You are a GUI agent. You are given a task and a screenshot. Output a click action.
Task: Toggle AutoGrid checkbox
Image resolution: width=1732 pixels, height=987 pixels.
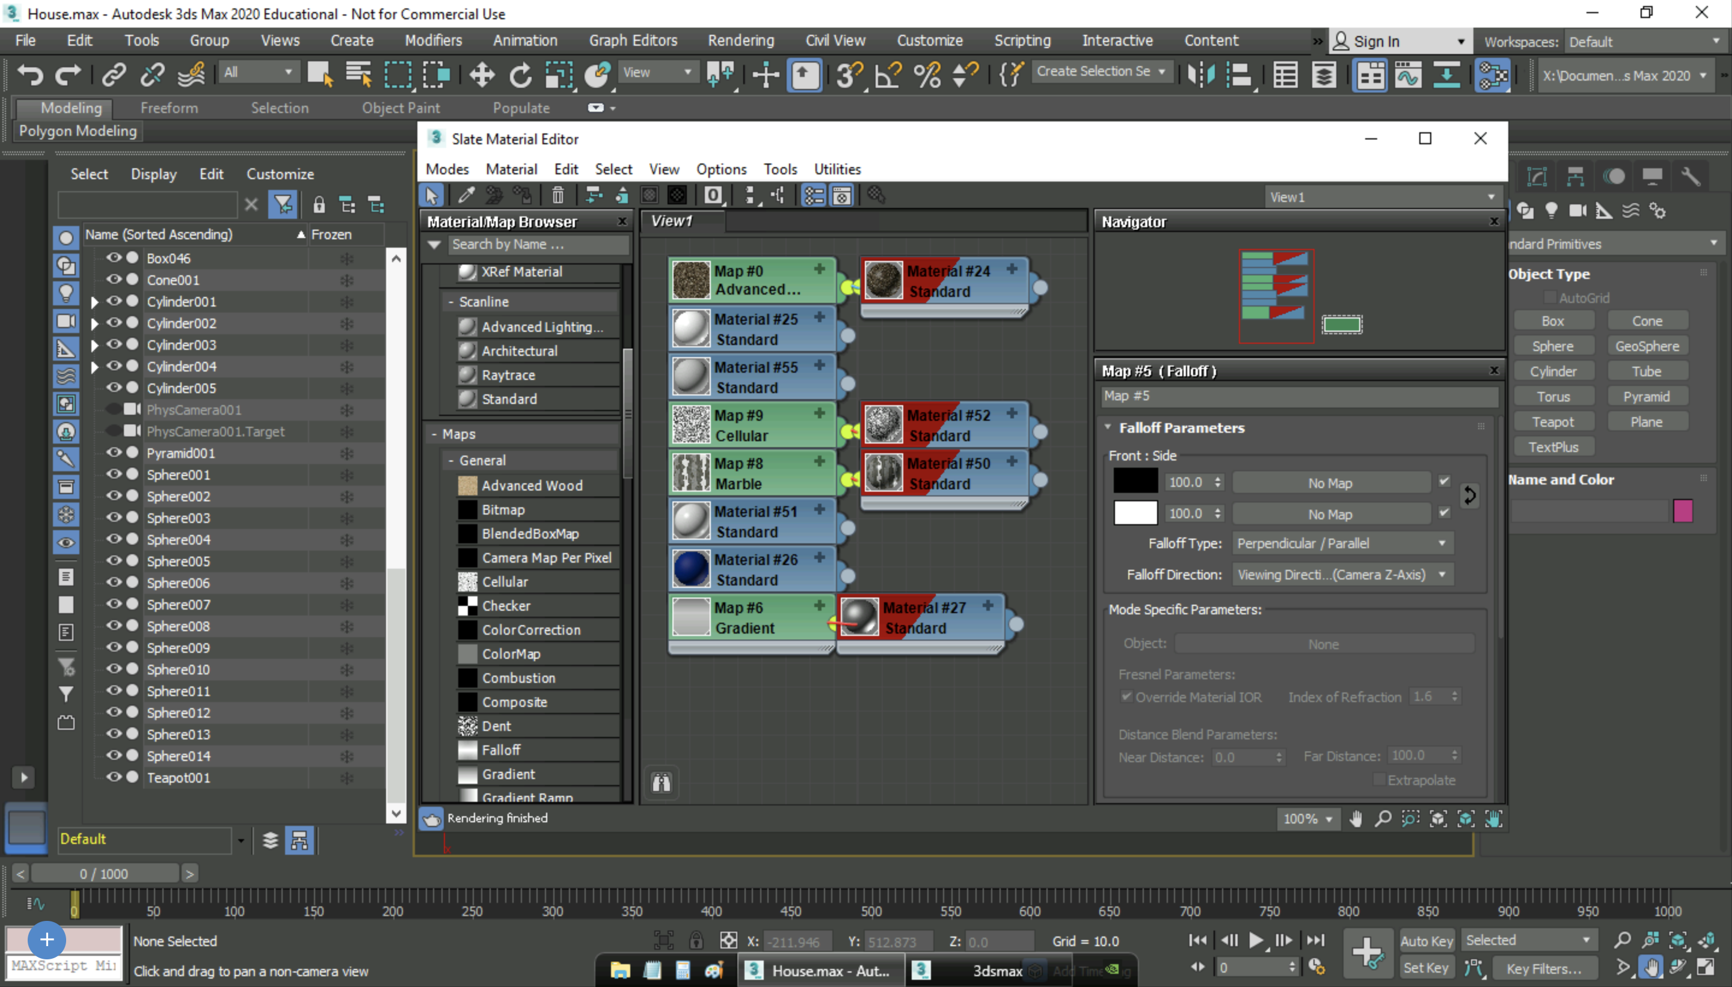[x=1549, y=297]
